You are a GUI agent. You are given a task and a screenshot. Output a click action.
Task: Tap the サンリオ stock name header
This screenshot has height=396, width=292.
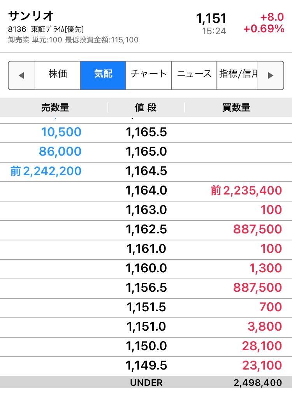tap(31, 16)
